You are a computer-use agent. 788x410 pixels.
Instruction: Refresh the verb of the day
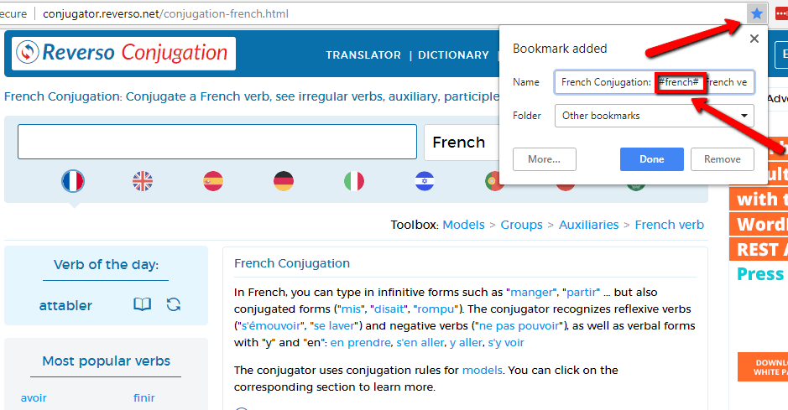174,304
